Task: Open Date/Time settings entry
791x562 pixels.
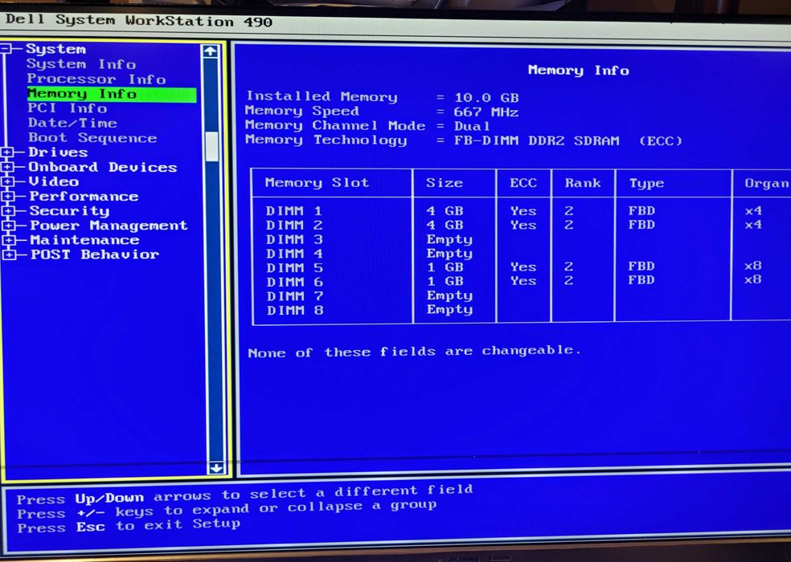Action: [72, 123]
